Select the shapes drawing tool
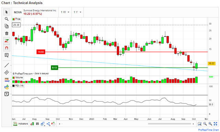The height and width of the screenshot is (132, 220). coord(7,87)
